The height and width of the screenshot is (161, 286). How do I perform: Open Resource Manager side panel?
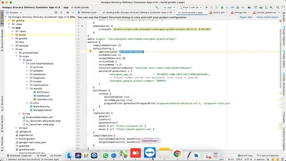point(2,40)
